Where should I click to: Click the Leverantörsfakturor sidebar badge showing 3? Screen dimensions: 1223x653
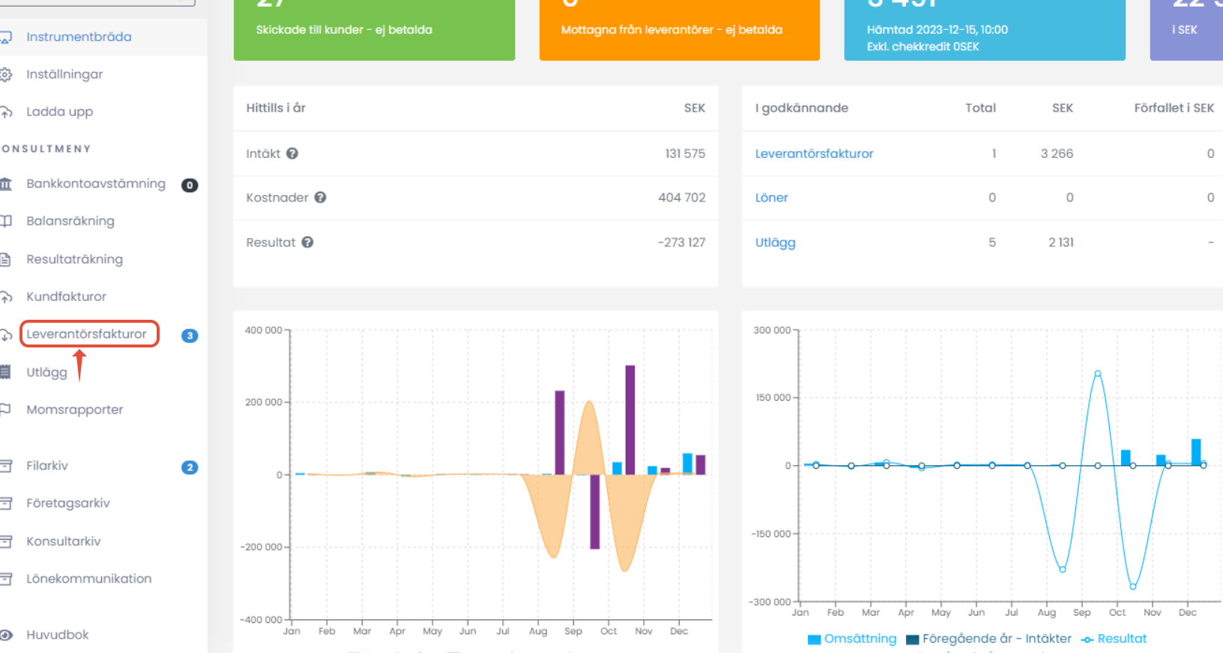190,335
